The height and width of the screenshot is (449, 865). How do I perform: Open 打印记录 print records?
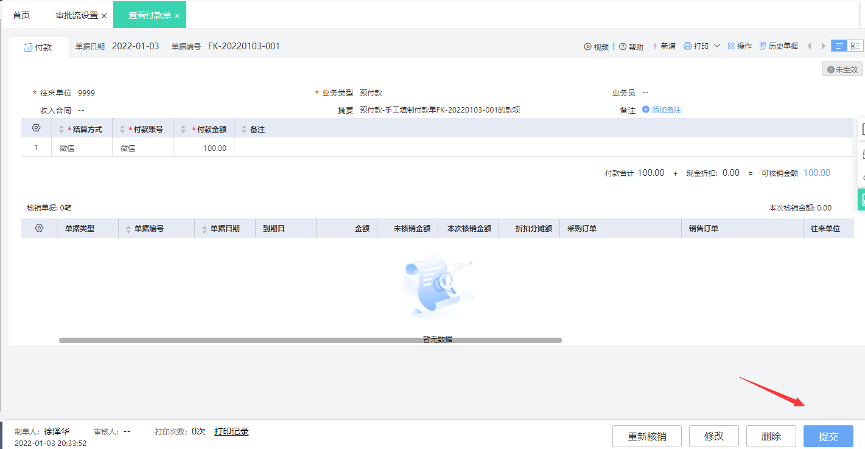(x=230, y=431)
